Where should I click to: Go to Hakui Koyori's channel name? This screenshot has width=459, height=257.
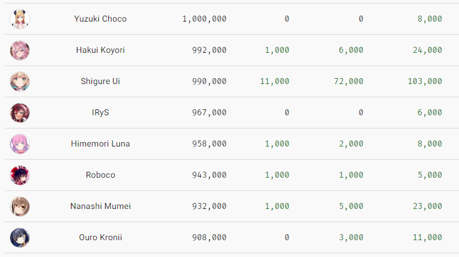100,50
